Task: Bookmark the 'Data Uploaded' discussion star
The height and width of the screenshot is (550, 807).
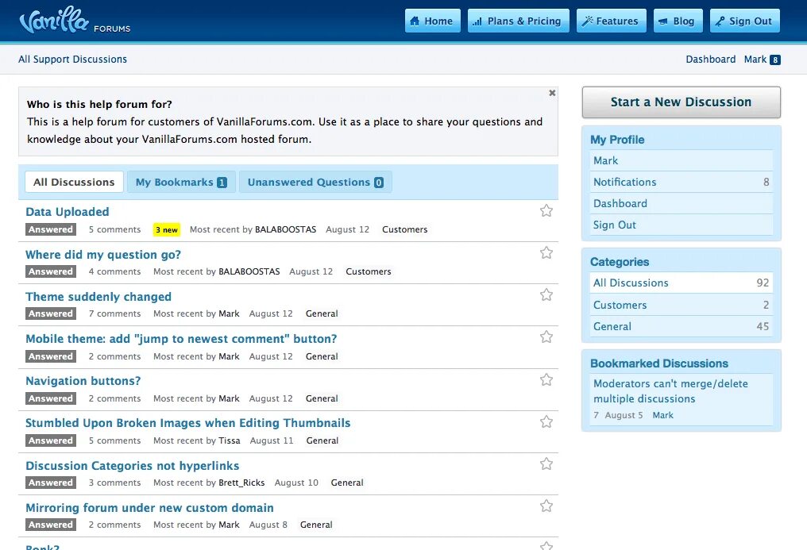Action: (546, 211)
